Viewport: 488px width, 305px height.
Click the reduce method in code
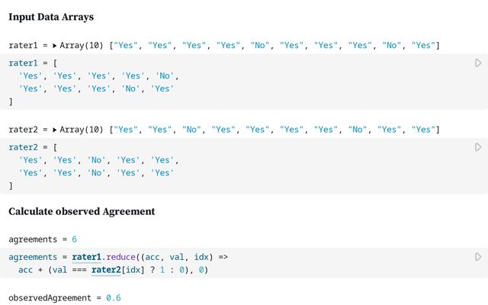coord(120,257)
